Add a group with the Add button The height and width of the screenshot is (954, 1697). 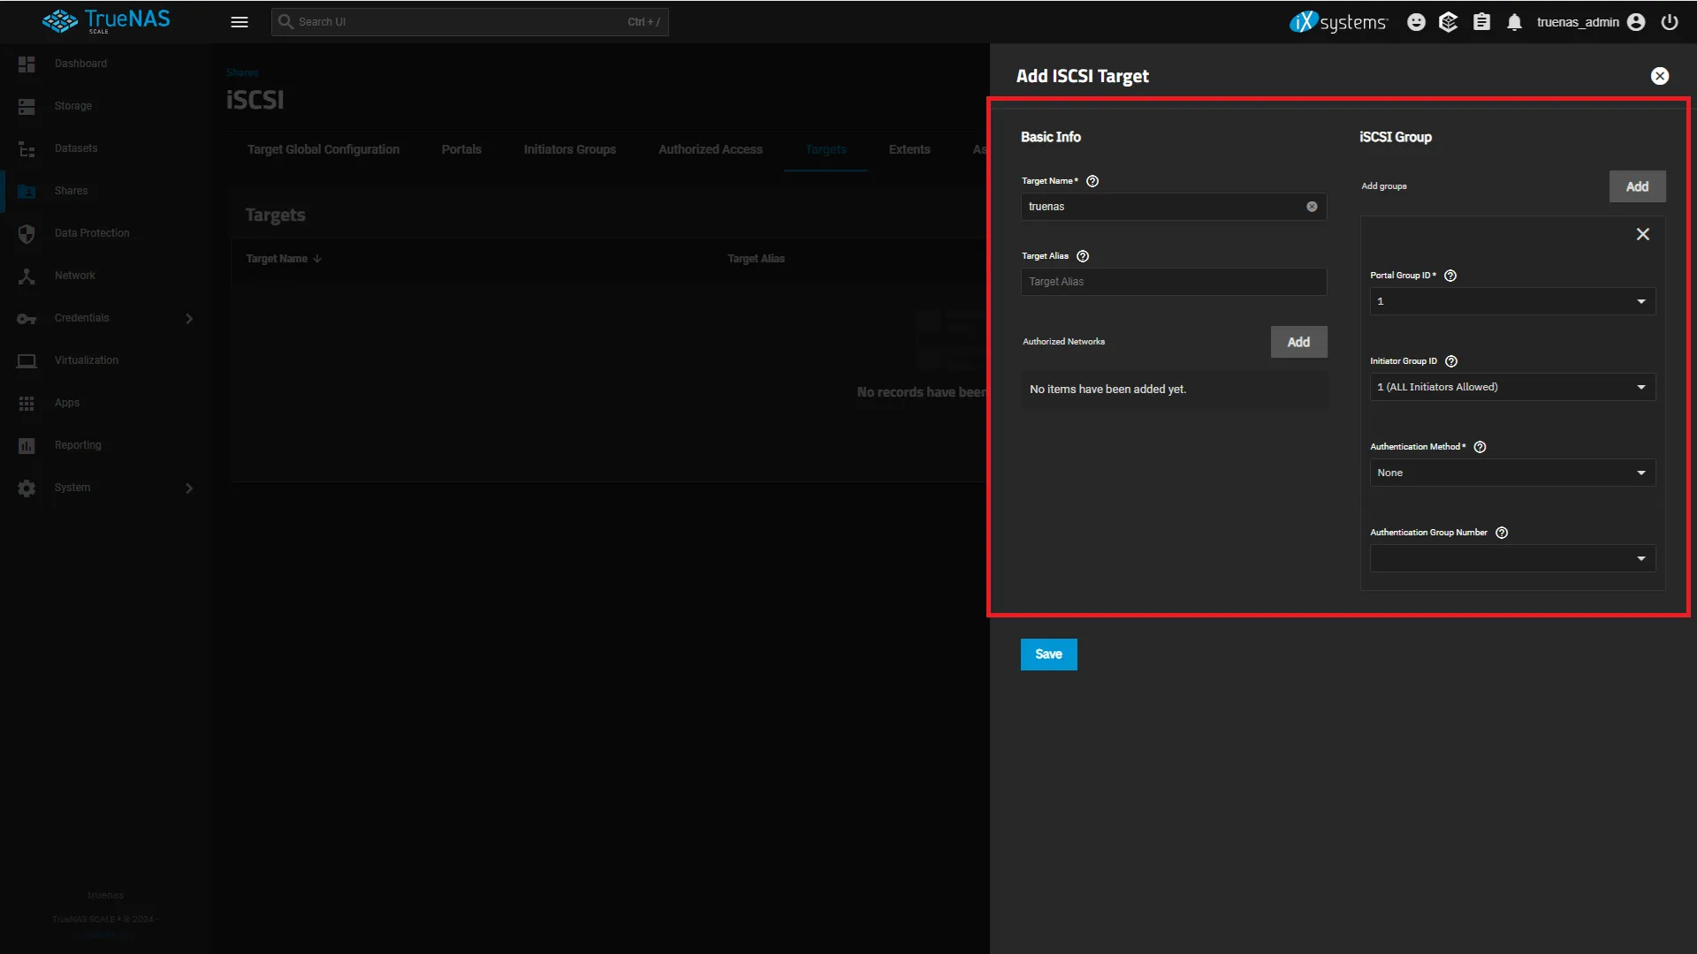pyautogui.click(x=1637, y=186)
